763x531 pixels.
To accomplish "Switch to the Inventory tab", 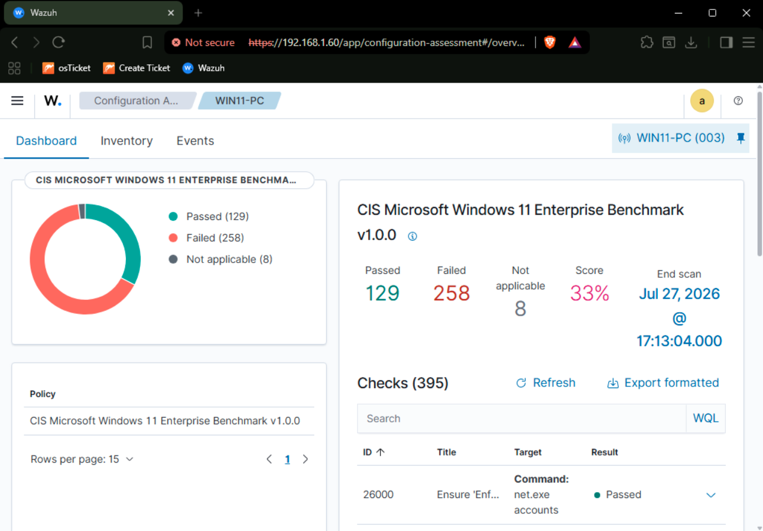I will pyautogui.click(x=126, y=141).
